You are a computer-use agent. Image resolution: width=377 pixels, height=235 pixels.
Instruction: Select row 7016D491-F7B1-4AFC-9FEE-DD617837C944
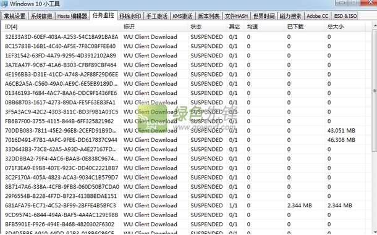(x=187, y=139)
